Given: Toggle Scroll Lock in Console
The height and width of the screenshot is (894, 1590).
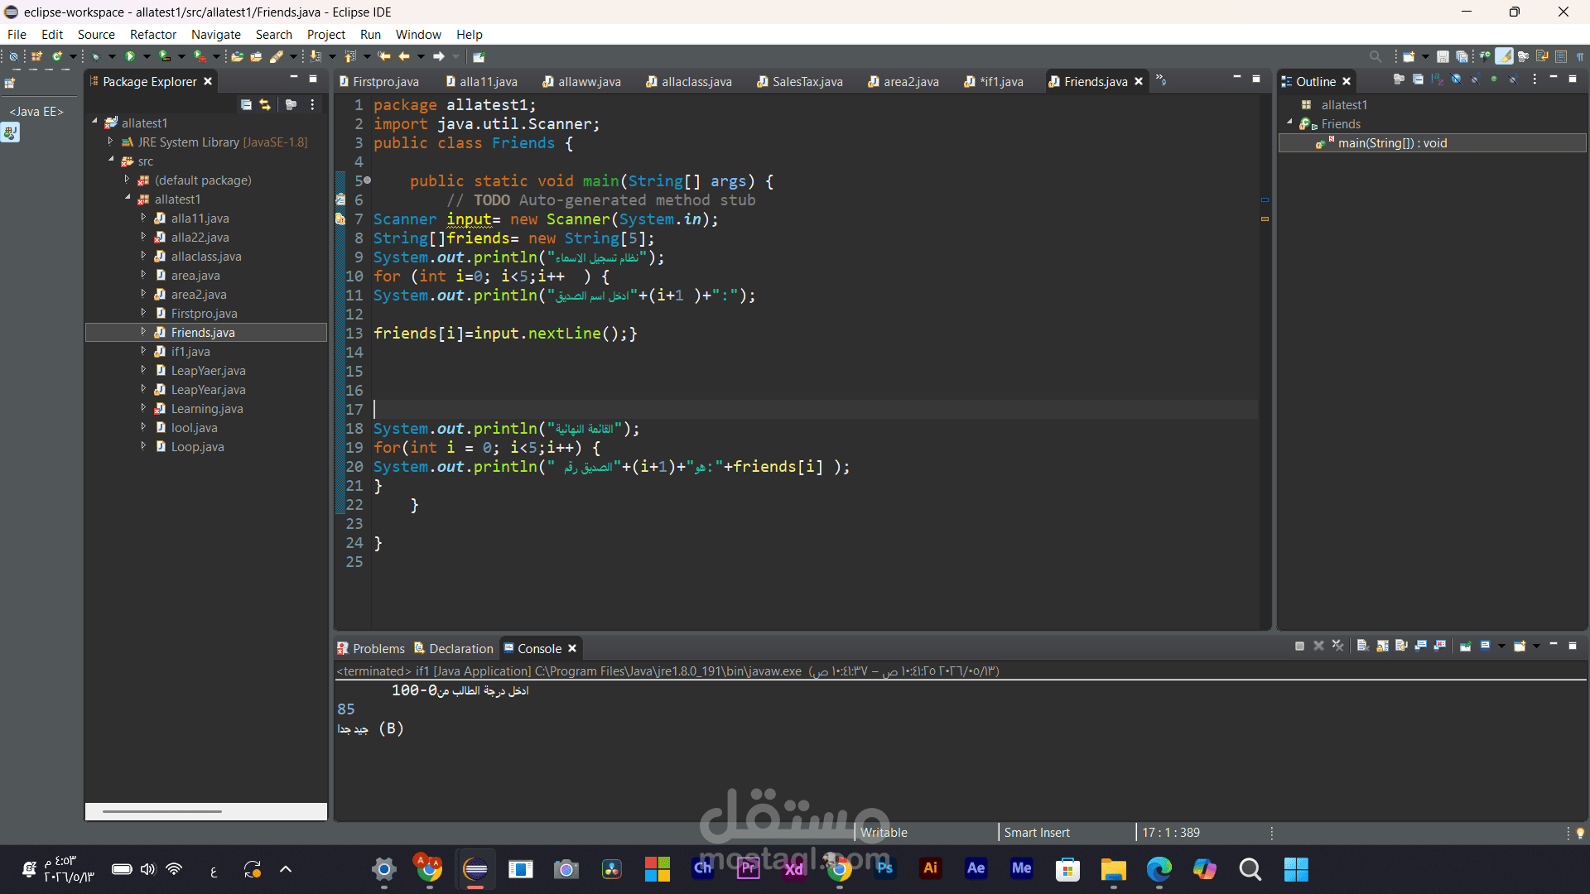Looking at the screenshot, I should pyautogui.click(x=1382, y=646).
